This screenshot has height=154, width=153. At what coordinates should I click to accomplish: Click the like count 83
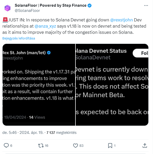pos(81,146)
